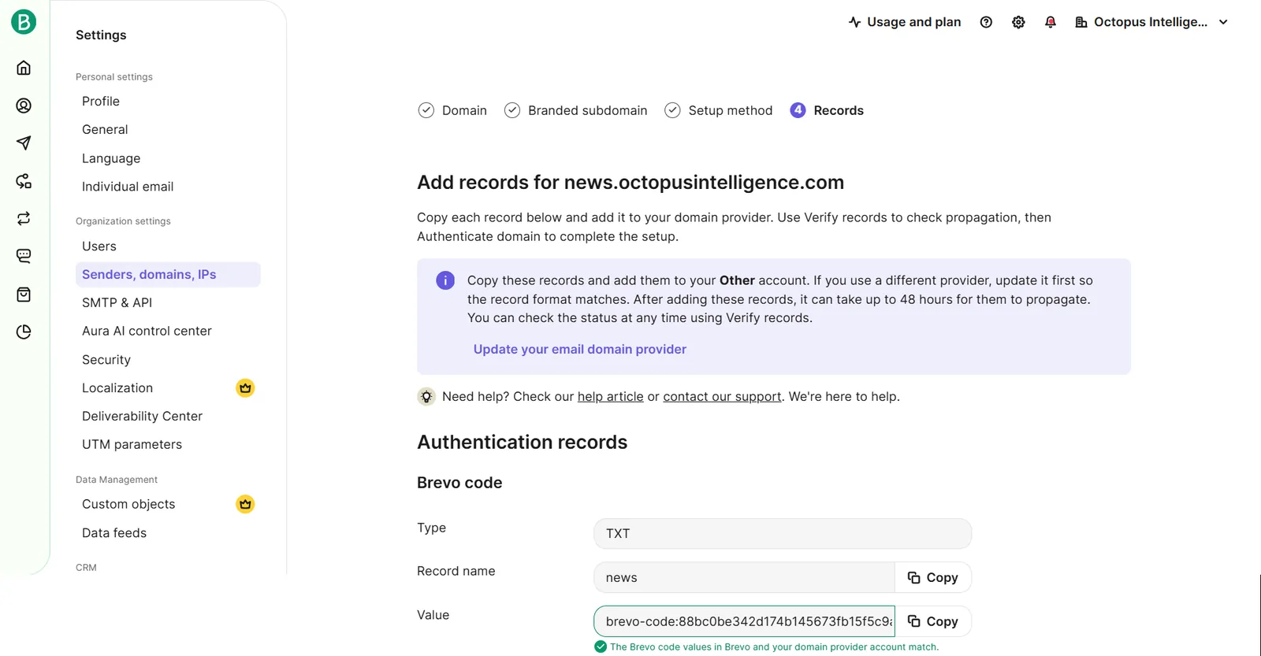
Task: Click crown icon next to Custom objects
Action: (x=245, y=504)
